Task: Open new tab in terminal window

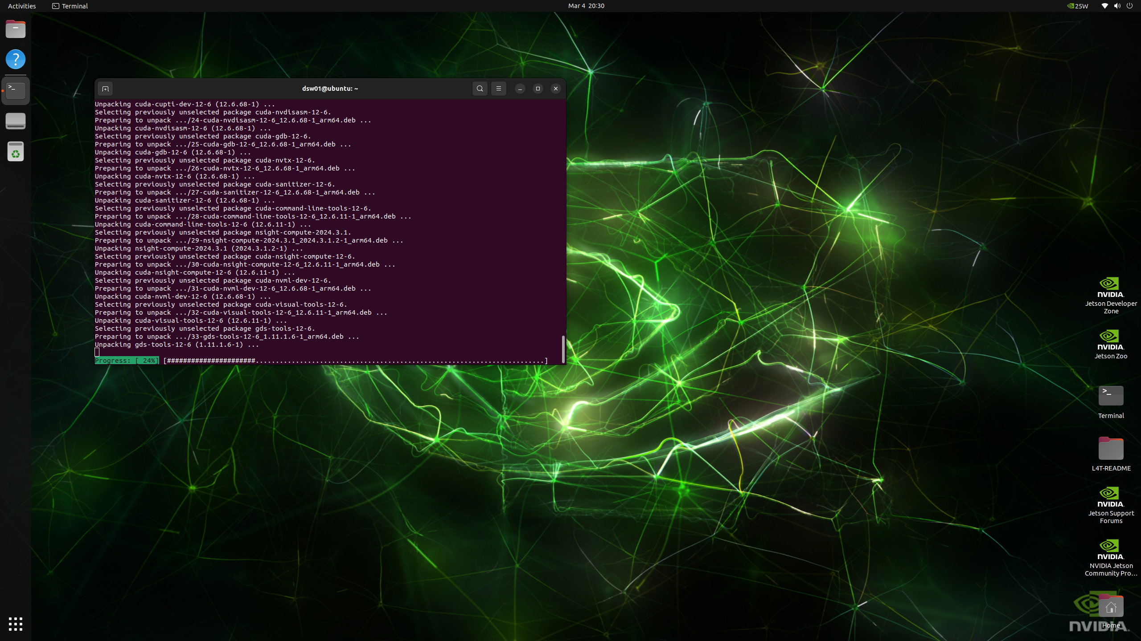Action: point(105,89)
